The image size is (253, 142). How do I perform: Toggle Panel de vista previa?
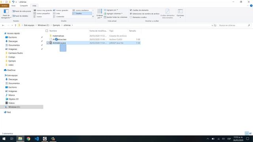(21, 11)
